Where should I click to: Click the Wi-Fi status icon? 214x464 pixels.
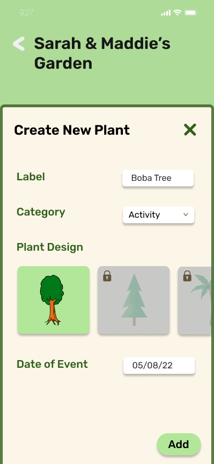tap(177, 13)
